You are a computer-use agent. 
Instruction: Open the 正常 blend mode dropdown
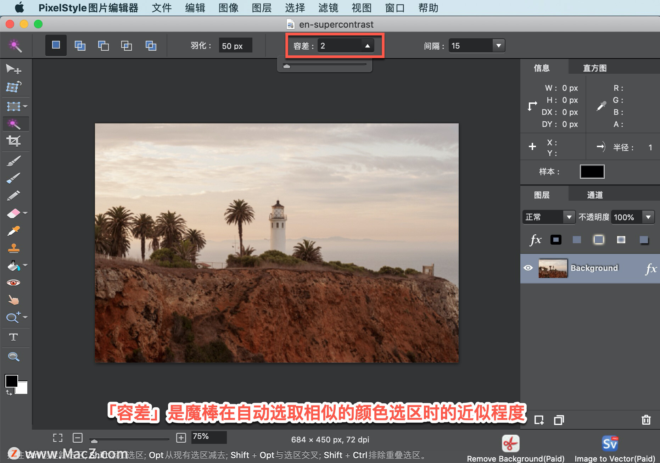[569, 217]
